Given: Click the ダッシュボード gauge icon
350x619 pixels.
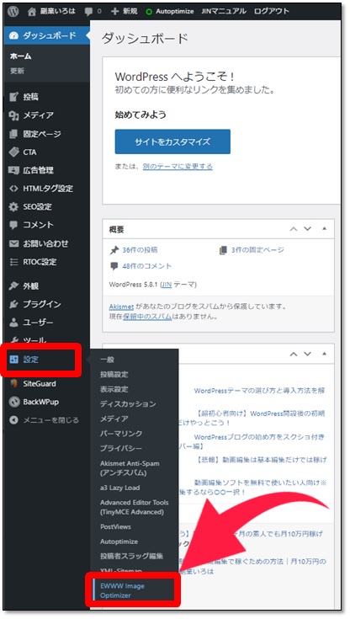Looking at the screenshot, I should click(13, 35).
